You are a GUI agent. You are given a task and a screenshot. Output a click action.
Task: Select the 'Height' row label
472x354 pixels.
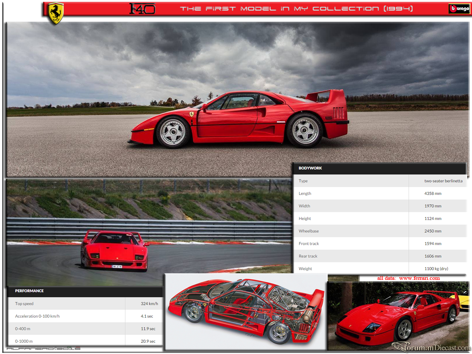click(x=305, y=219)
